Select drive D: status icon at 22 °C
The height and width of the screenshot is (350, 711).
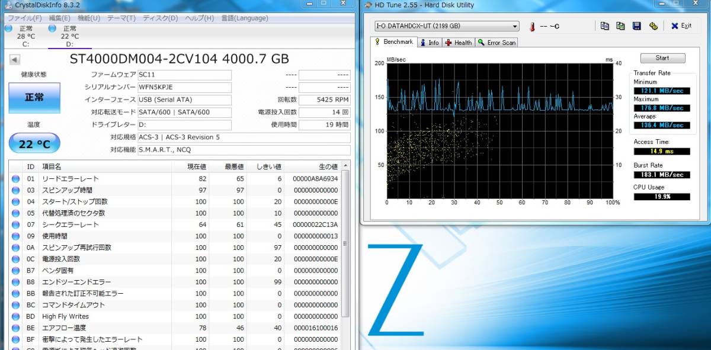pos(52,28)
